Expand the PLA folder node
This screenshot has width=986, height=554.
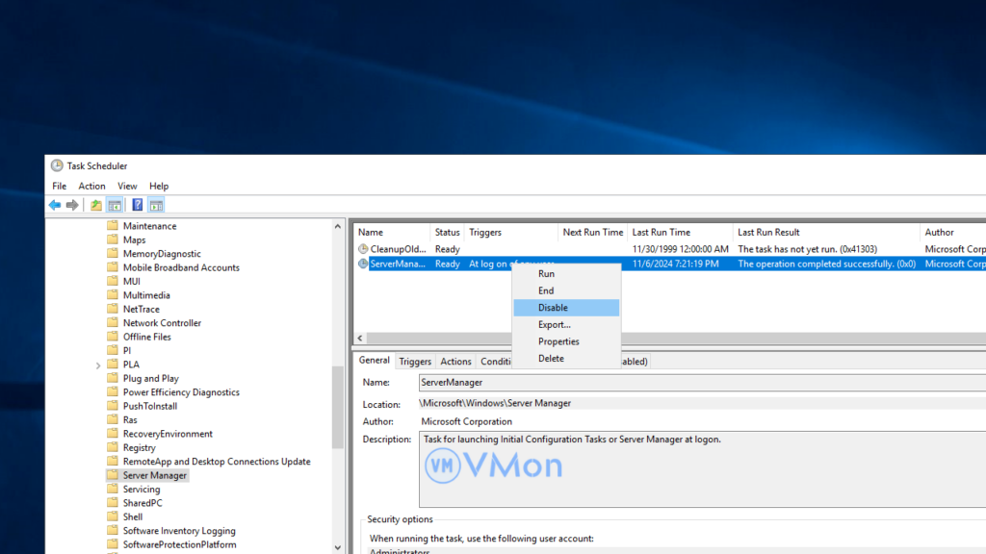pyautogui.click(x=98, y=365)
